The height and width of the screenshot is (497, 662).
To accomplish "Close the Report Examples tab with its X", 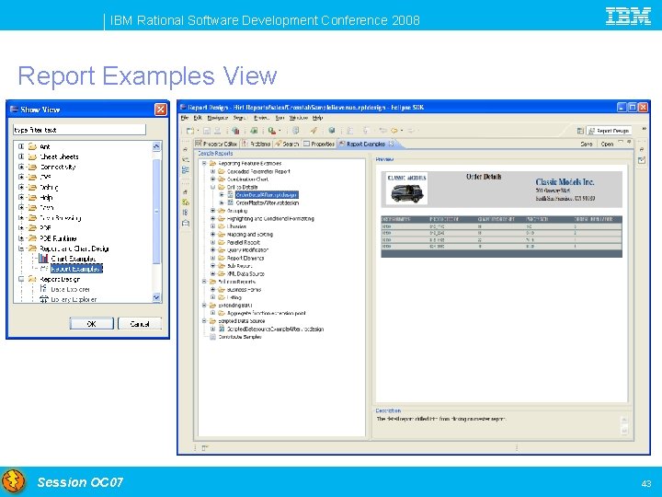I will tap(392, 144).
